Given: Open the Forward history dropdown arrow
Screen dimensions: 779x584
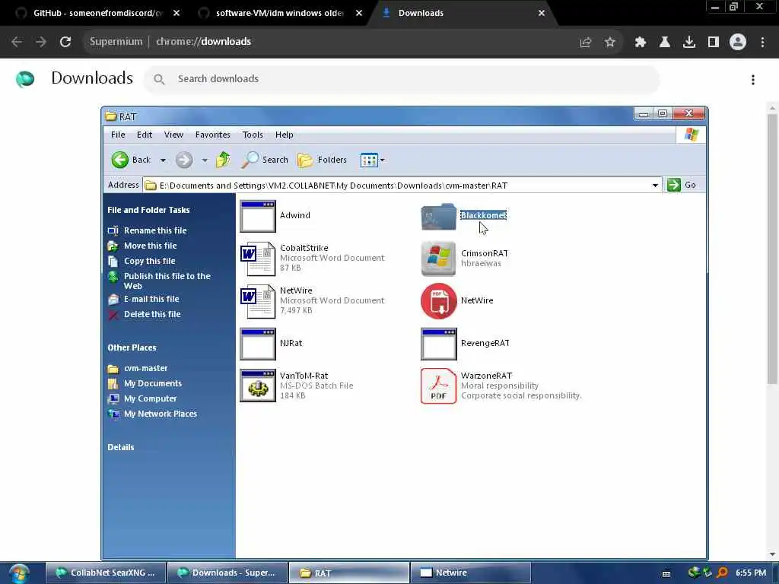Looking at the screenshot, I should click(205, 160).
